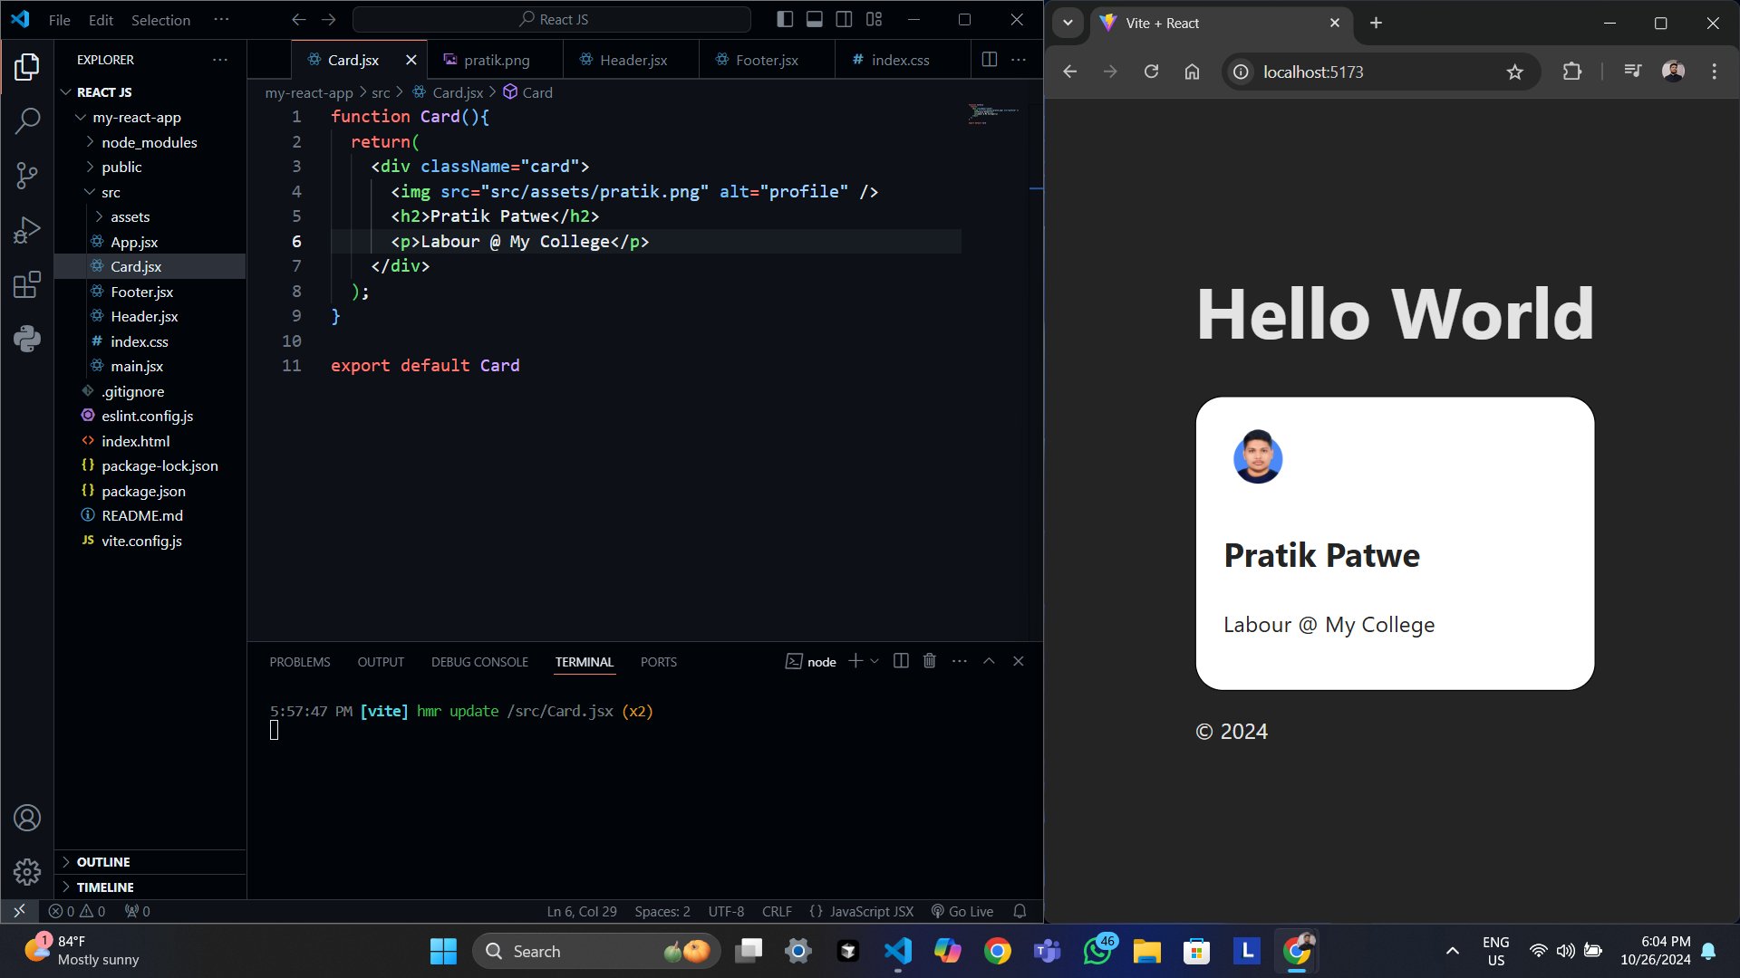Open the new terminal launch profile dropdown

click(875, 662)
